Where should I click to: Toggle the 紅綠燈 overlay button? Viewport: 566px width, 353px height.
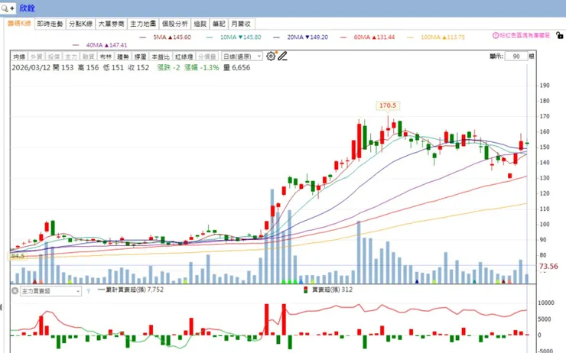(x=184, y=57)
